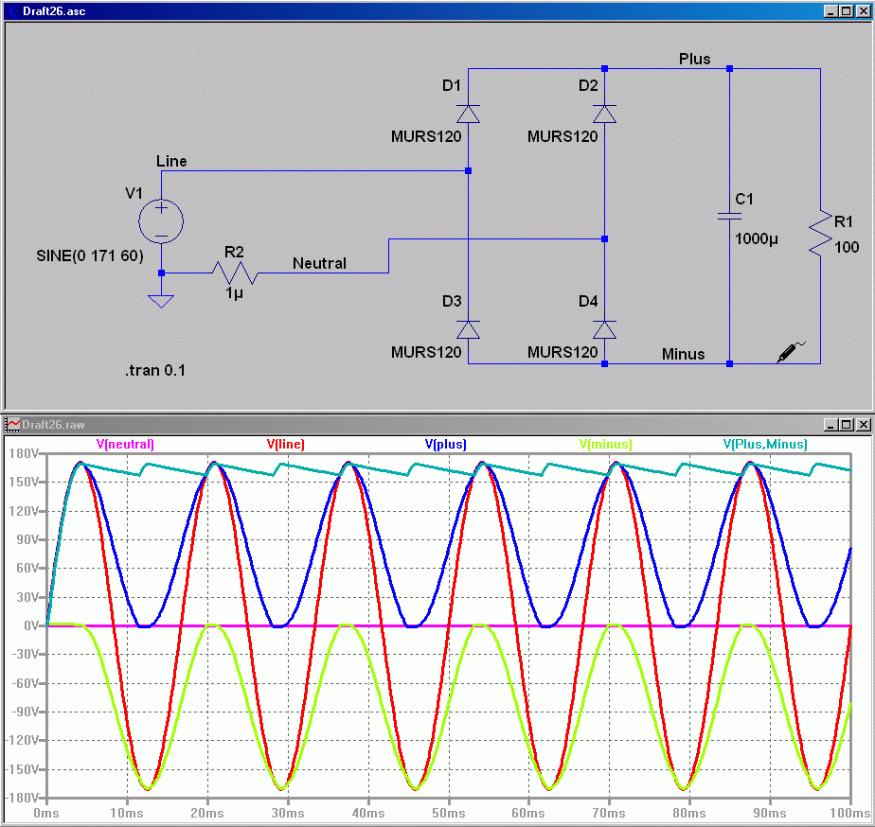Click the SINE(0 171 60) source value

click(x=90, y=256)
